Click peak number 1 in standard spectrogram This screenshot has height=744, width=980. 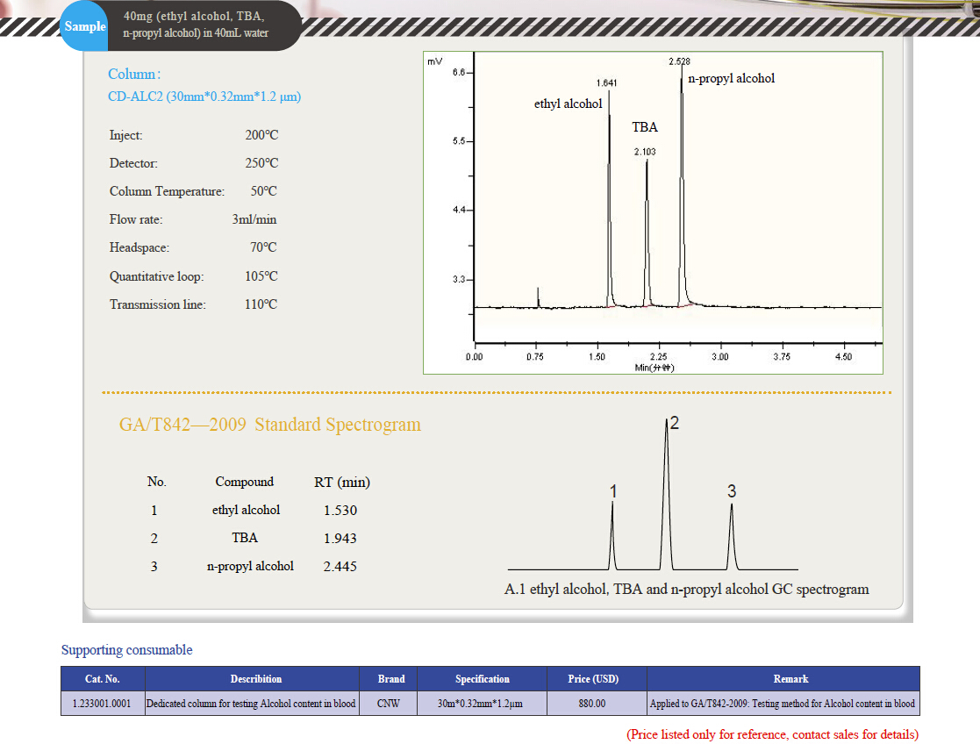(x=613, y=492)
